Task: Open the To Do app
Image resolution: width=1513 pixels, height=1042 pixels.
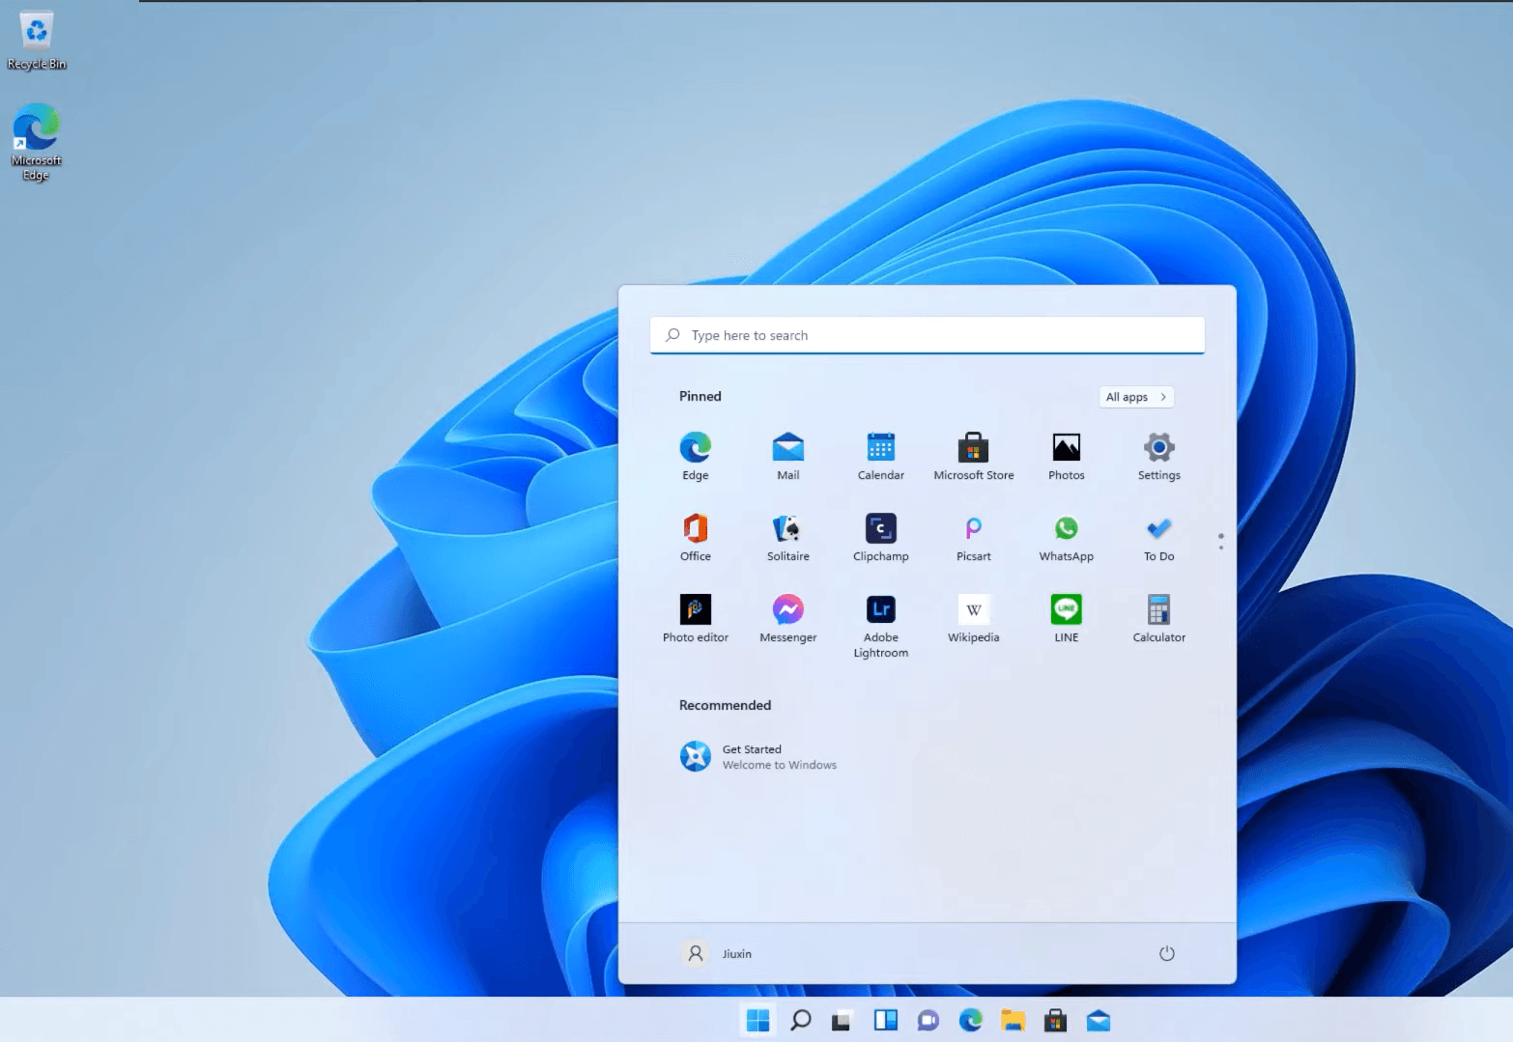Action: (x=1158, y=537)
